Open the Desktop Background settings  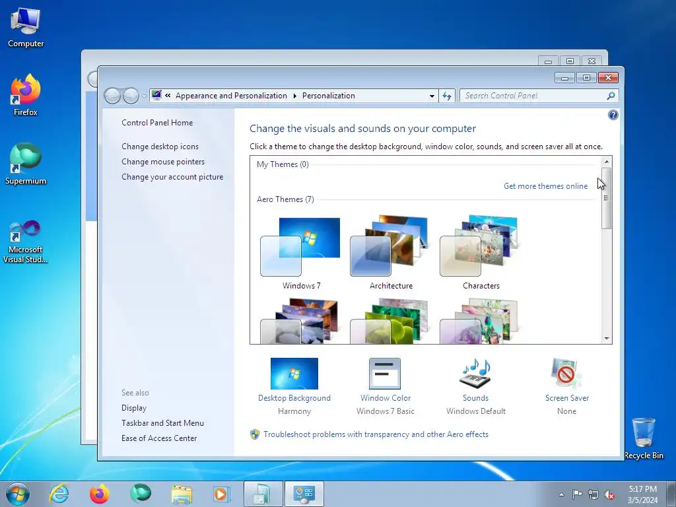[x=294, y=386]
